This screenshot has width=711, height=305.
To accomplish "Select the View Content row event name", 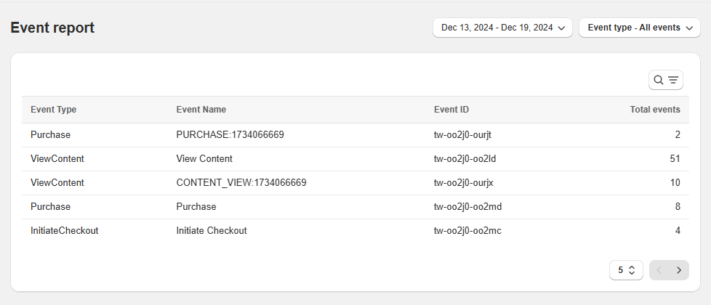I will click(x=204, y=158).
